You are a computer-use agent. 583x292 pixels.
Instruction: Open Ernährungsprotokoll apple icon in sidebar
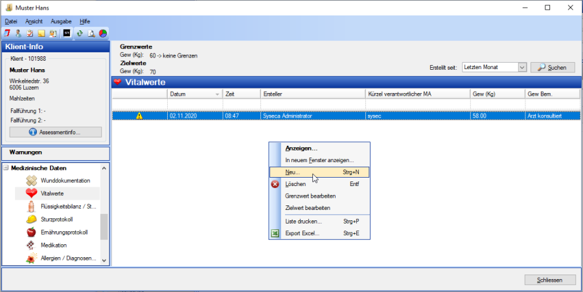pyautogui.click(x=31, y=232)
